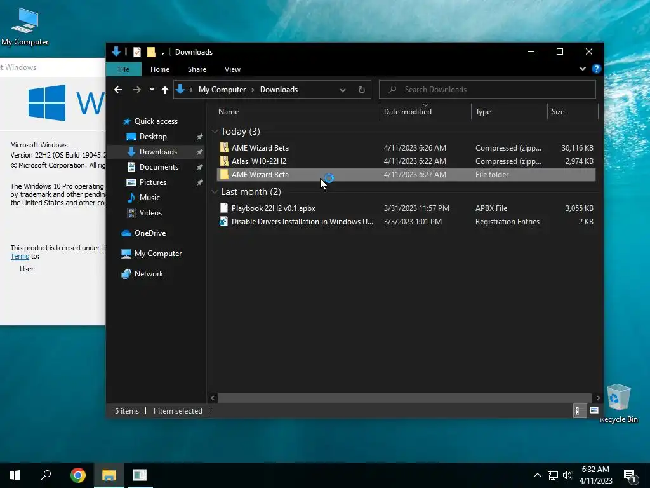Viewport: 650px width, 488px height.
Task: Open the Windows Start menu
Action: 15,475
